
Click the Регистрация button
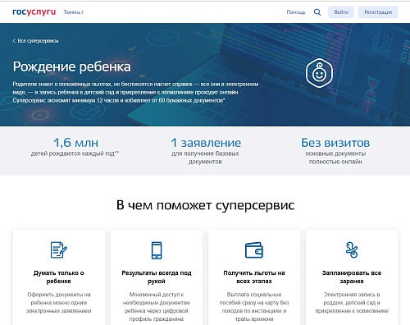point(378,12)
